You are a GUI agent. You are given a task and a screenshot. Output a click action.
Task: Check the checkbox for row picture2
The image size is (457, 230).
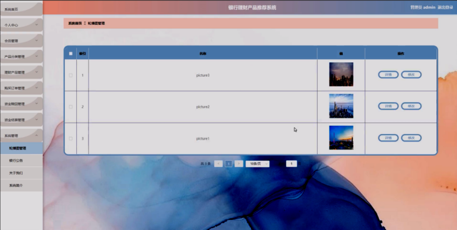(x=71, y=107)
